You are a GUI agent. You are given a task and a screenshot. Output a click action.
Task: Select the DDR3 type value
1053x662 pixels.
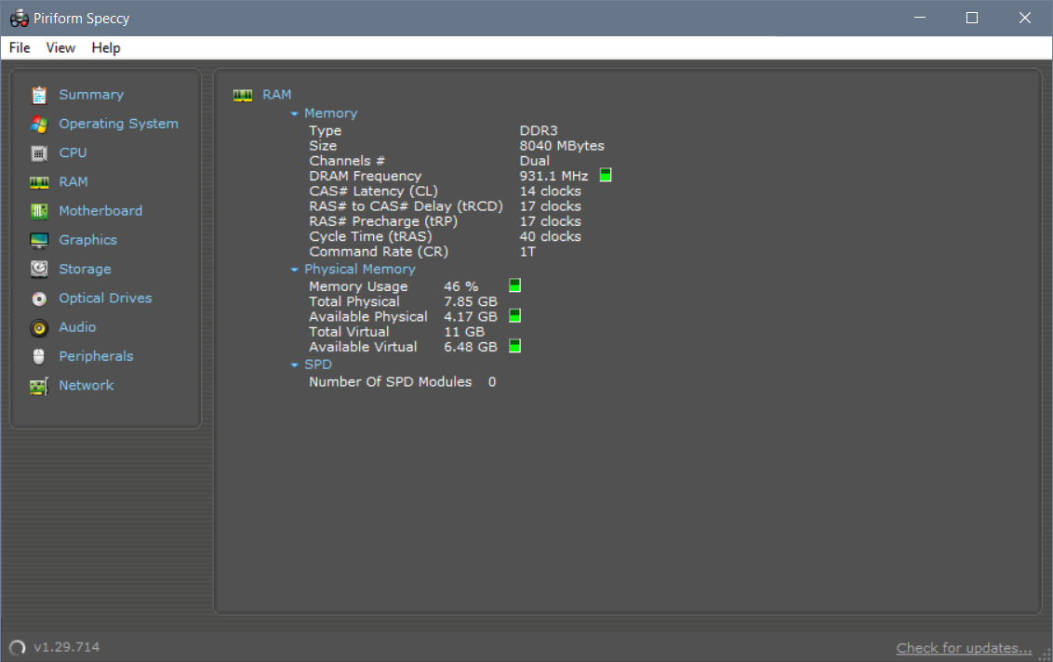539,131
